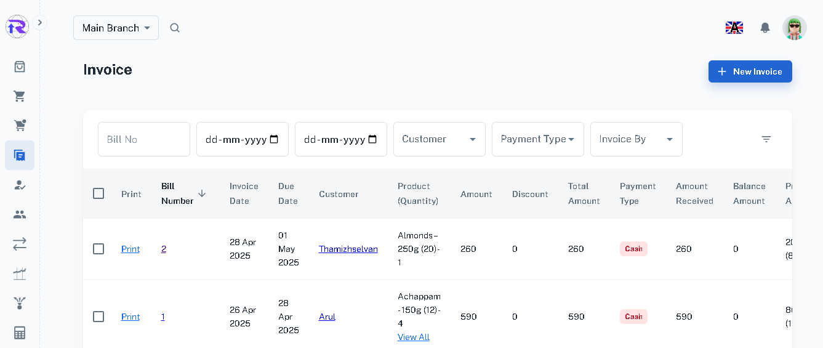Click '26 Apr 2025' invoice date cell
This screenshot has width=823, height=348.
coord(243,317)
